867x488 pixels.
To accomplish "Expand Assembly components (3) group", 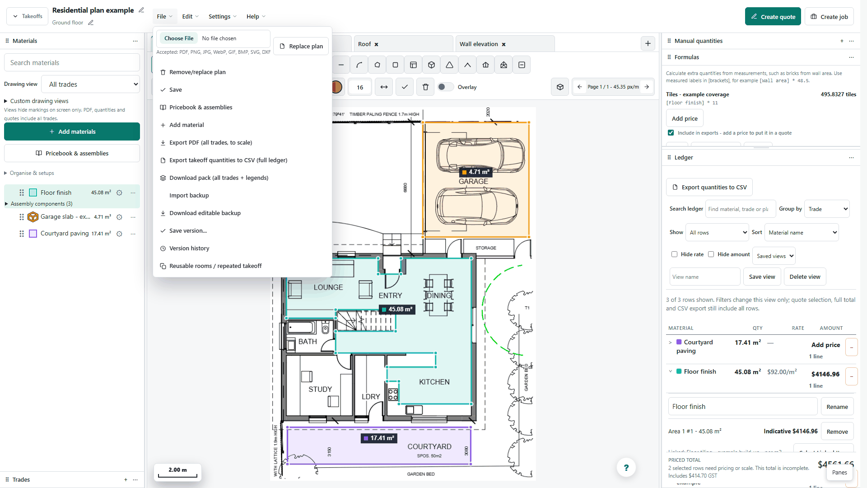I will click(x=38, y=204).
